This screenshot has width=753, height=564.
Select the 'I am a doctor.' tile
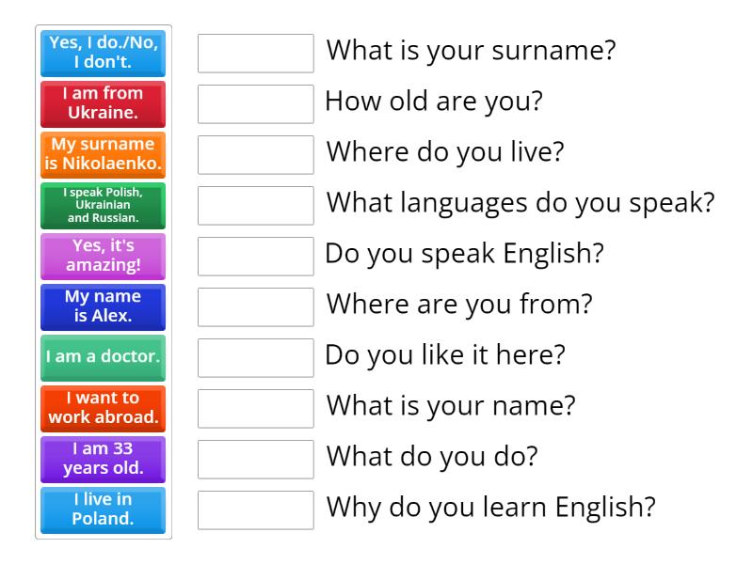104,358
